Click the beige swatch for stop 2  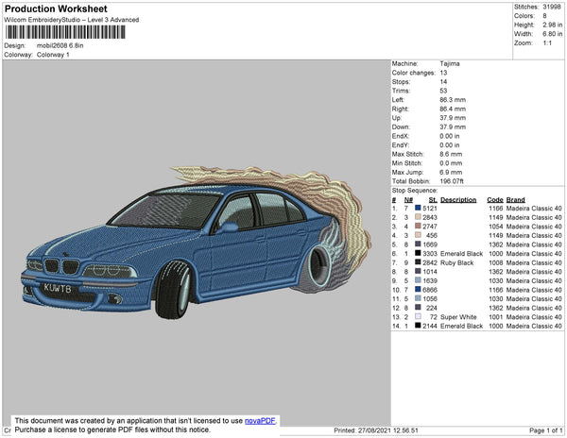click(420, 218)
